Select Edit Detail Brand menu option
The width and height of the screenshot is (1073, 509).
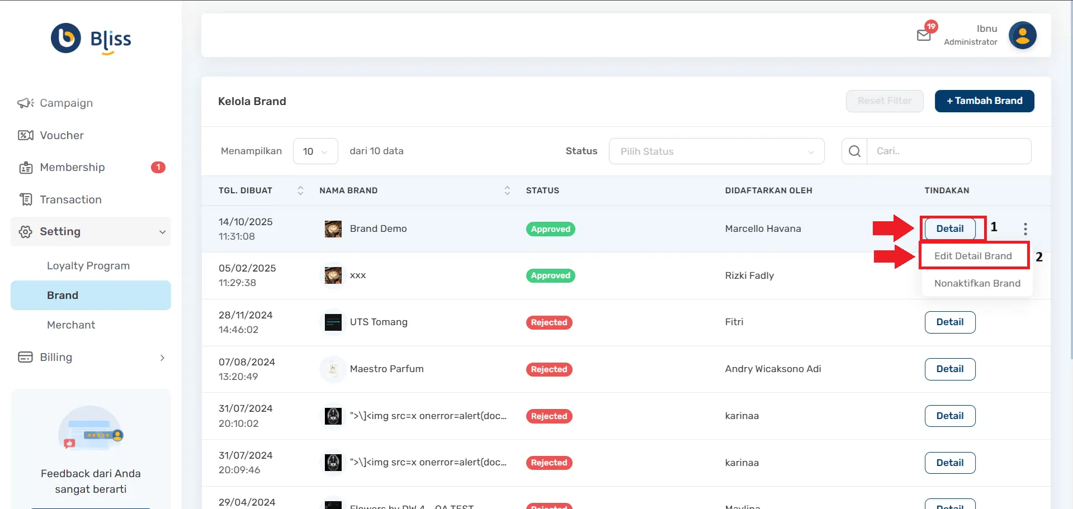(973, 256)
